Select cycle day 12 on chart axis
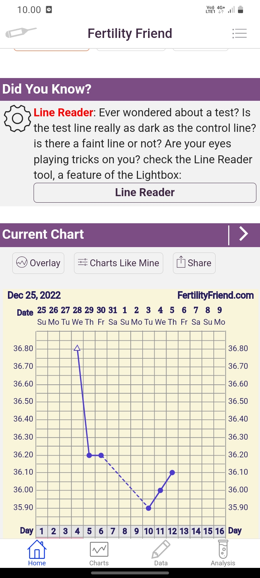 click(x=172, y=531)
